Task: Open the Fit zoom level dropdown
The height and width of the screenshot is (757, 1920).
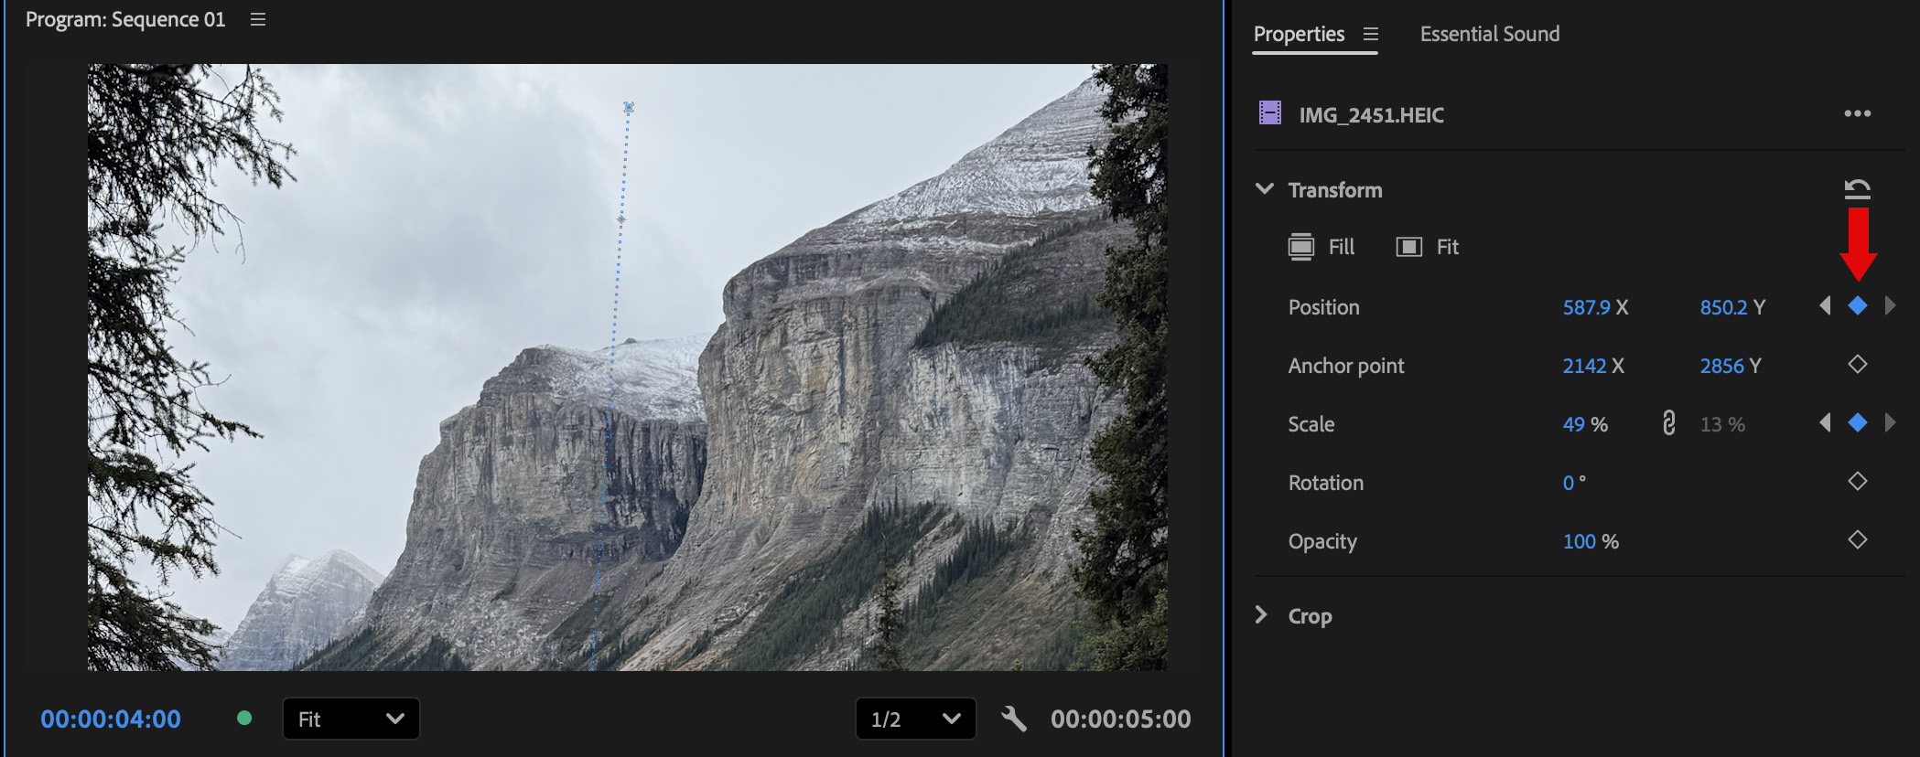Action: pyautogui.click(x=351, y=719)
